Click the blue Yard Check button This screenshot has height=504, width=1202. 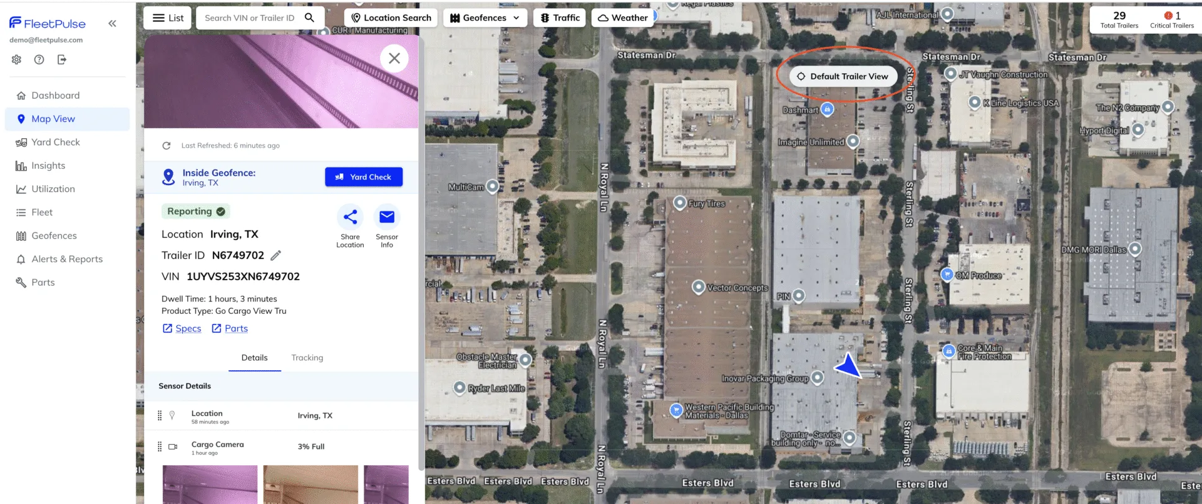364,177
